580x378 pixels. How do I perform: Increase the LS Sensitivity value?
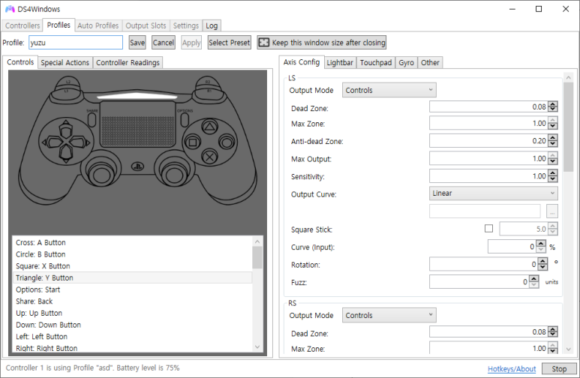tap(553, 173)
